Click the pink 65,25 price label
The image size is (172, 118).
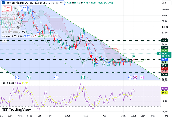point(165,71)
